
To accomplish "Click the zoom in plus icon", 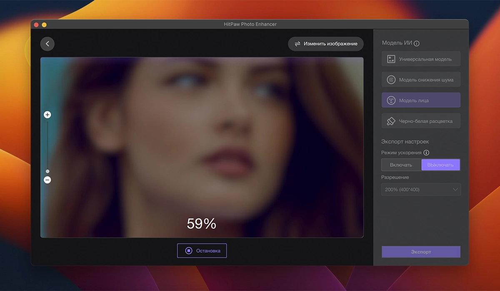I will click(47, 115).
